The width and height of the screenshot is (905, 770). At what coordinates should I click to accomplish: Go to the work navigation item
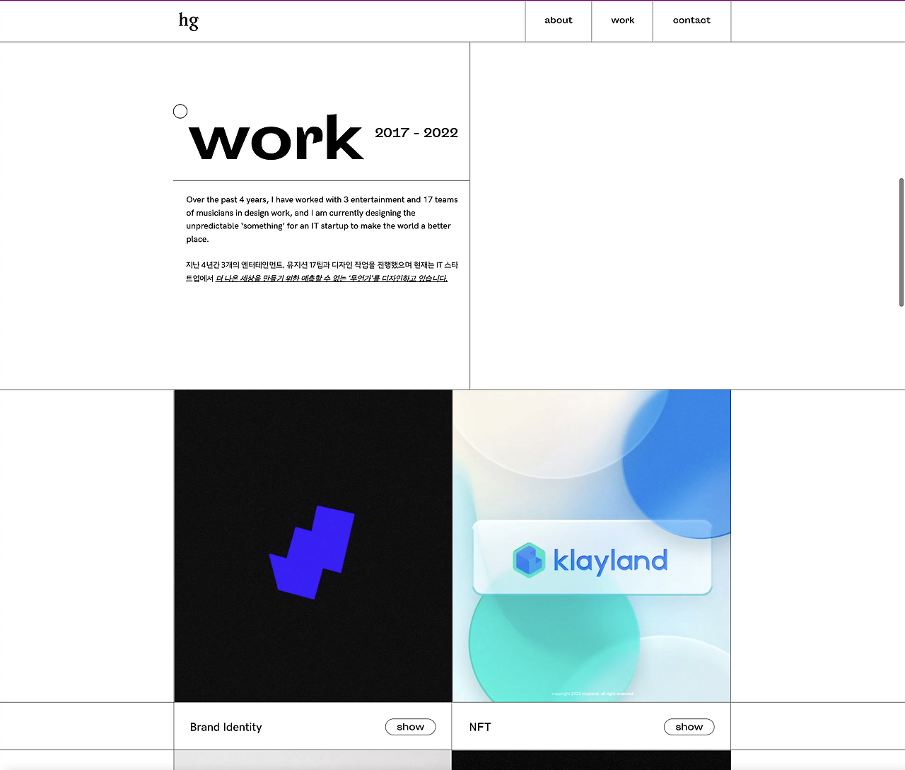(x=623, y=21)
